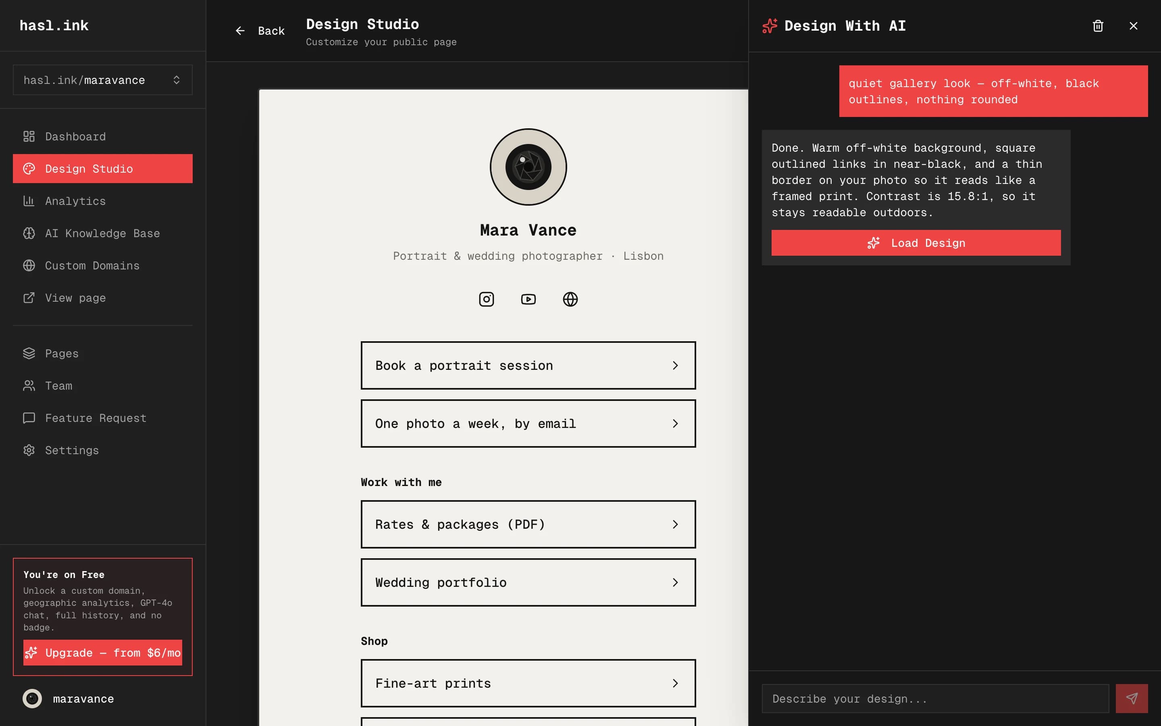Viewport: 1161px width, 726px height.
Task: Open Design Studio in the sidebar
Action: tap(103, 169)
